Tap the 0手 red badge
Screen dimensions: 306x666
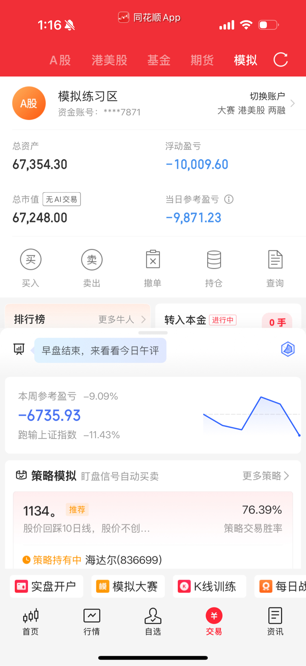click(x=277, y=321)
